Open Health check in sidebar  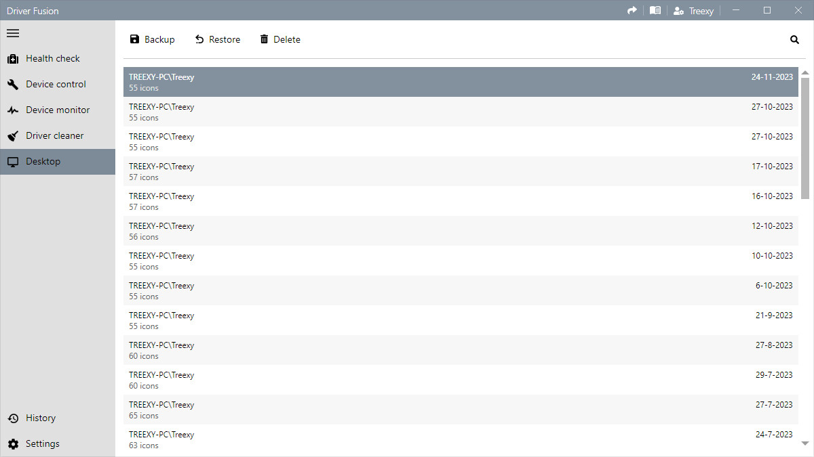click(x=53, y=59)
